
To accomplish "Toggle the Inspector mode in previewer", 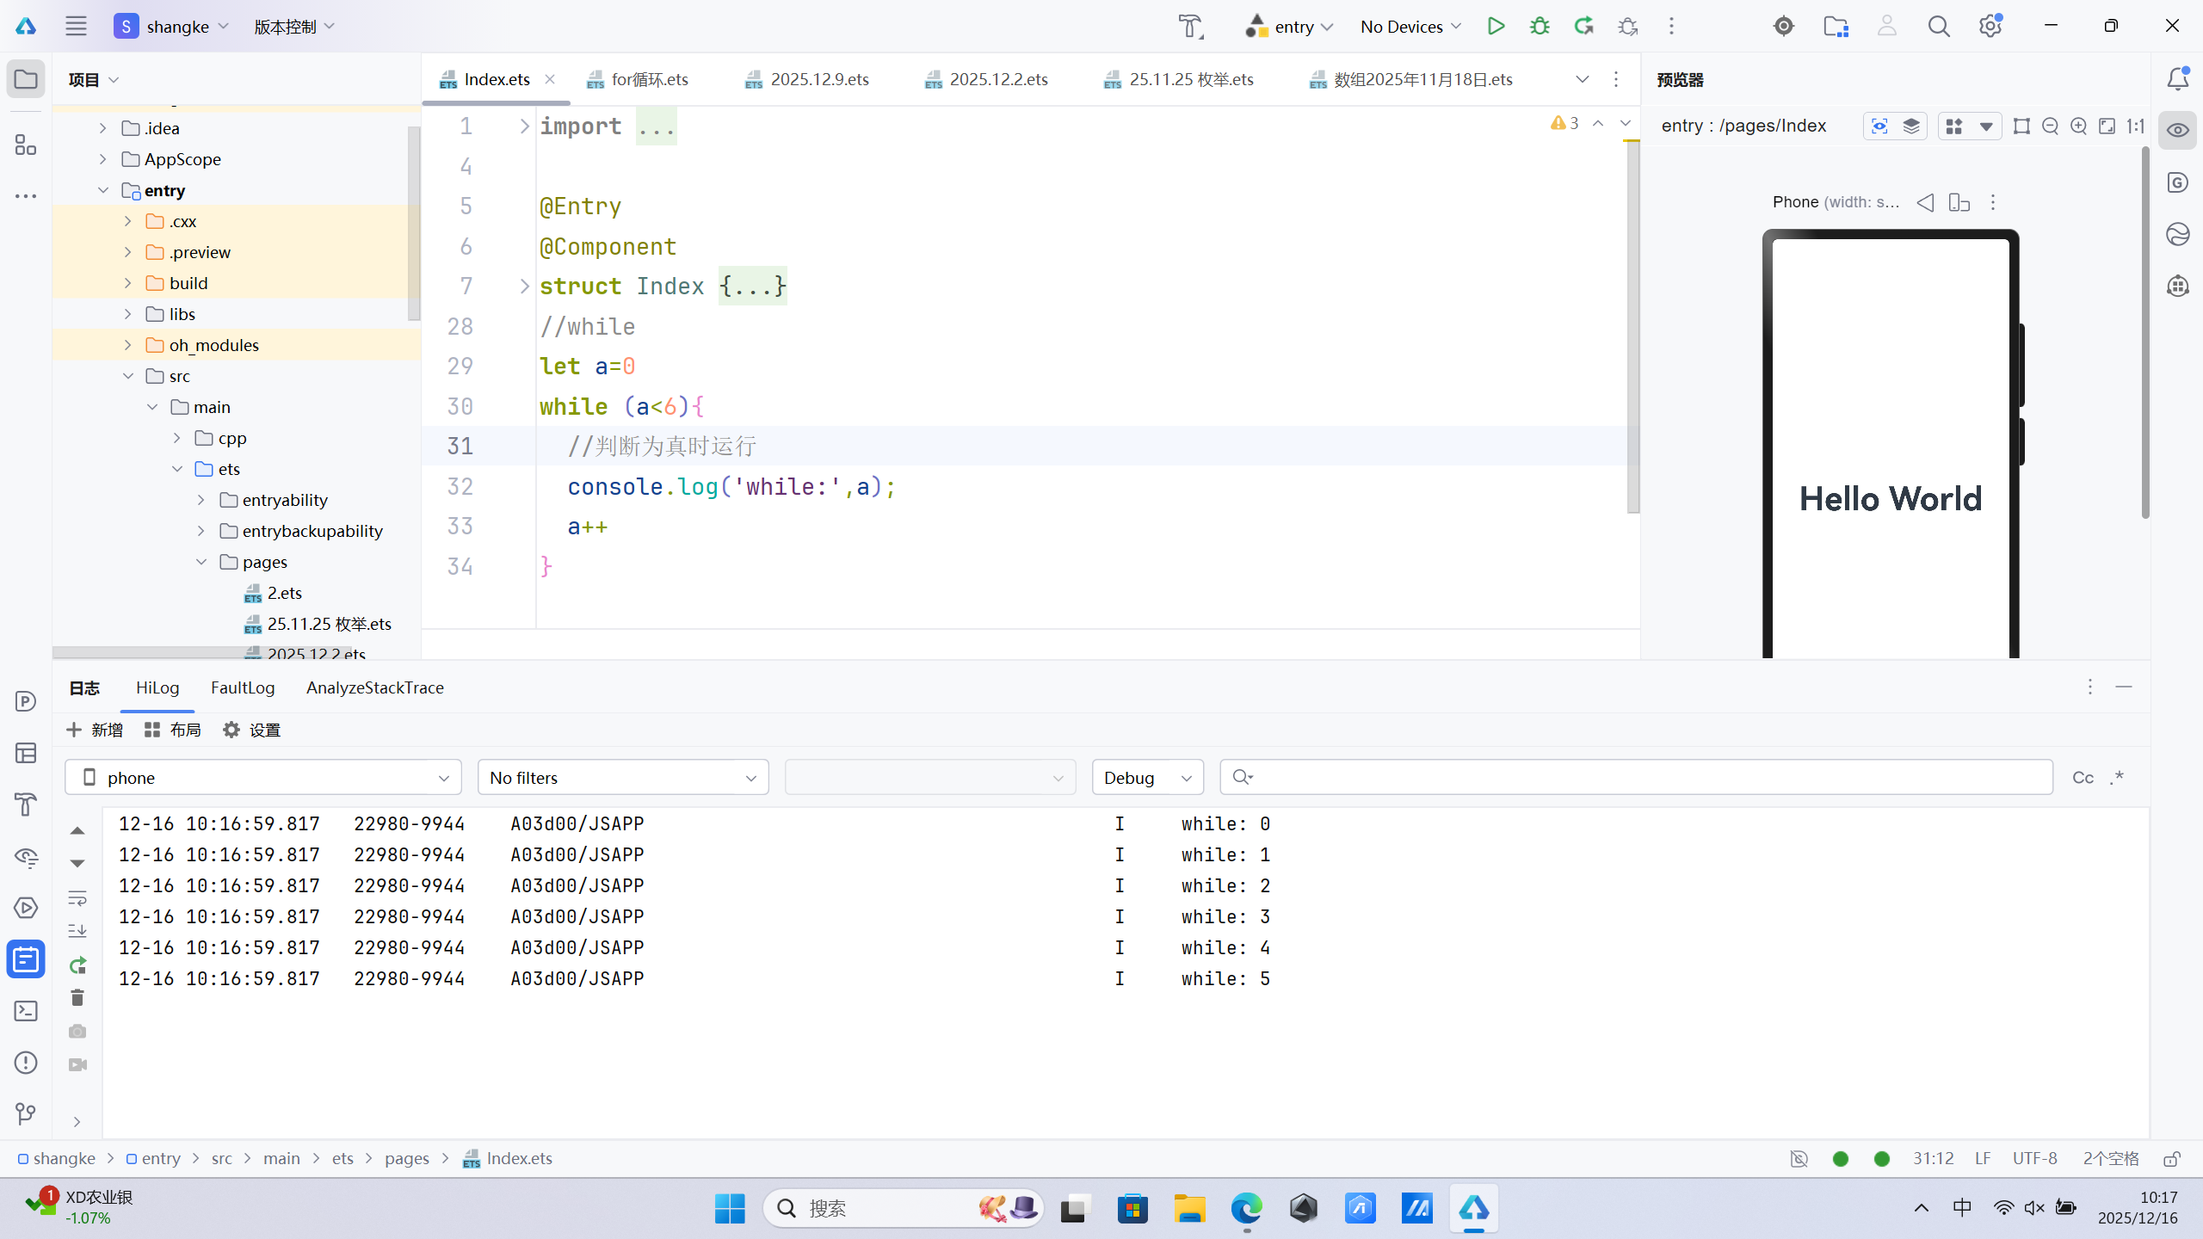I will [x=1879, y=126].
